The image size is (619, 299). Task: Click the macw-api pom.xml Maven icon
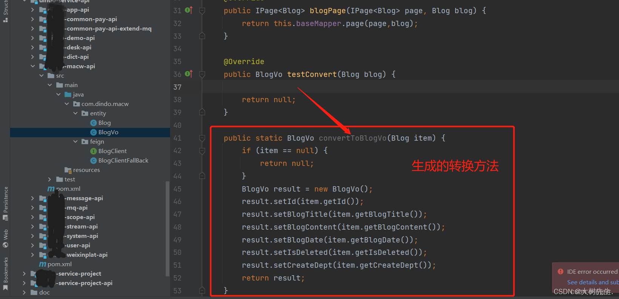coord(51,189)
